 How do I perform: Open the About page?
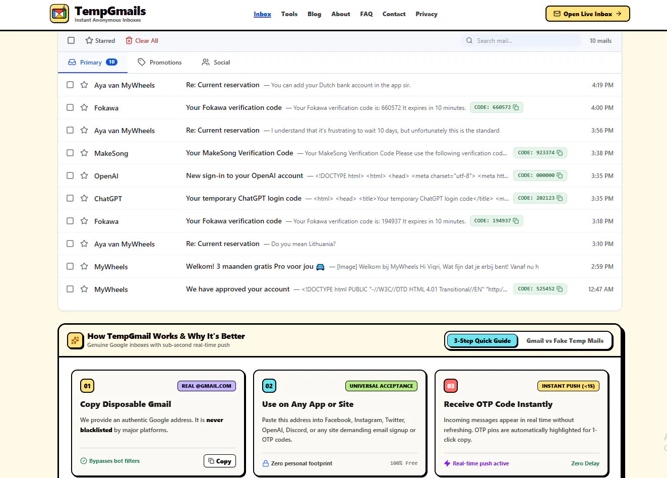coord(341,14)
